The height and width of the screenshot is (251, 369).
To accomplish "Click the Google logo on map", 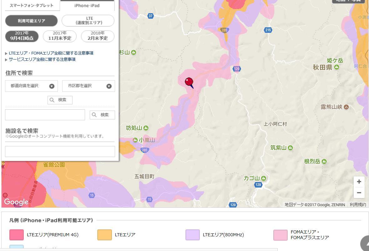I will tap(16, 202).
